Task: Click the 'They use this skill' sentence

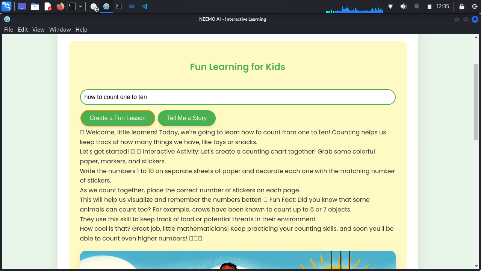Action: point(198,219)
